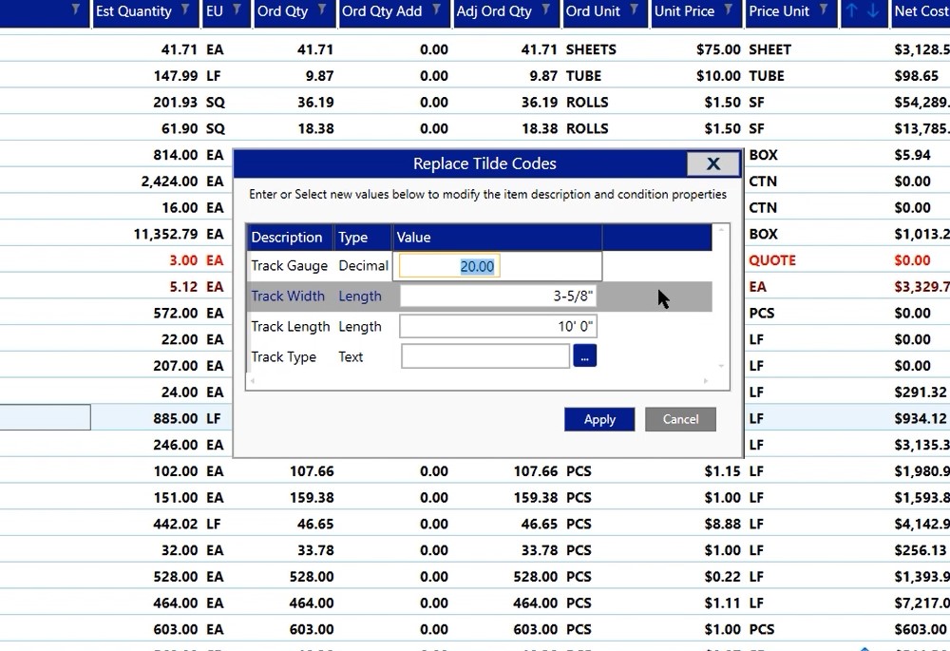Click the empty Track Type text field

(485, 354)
